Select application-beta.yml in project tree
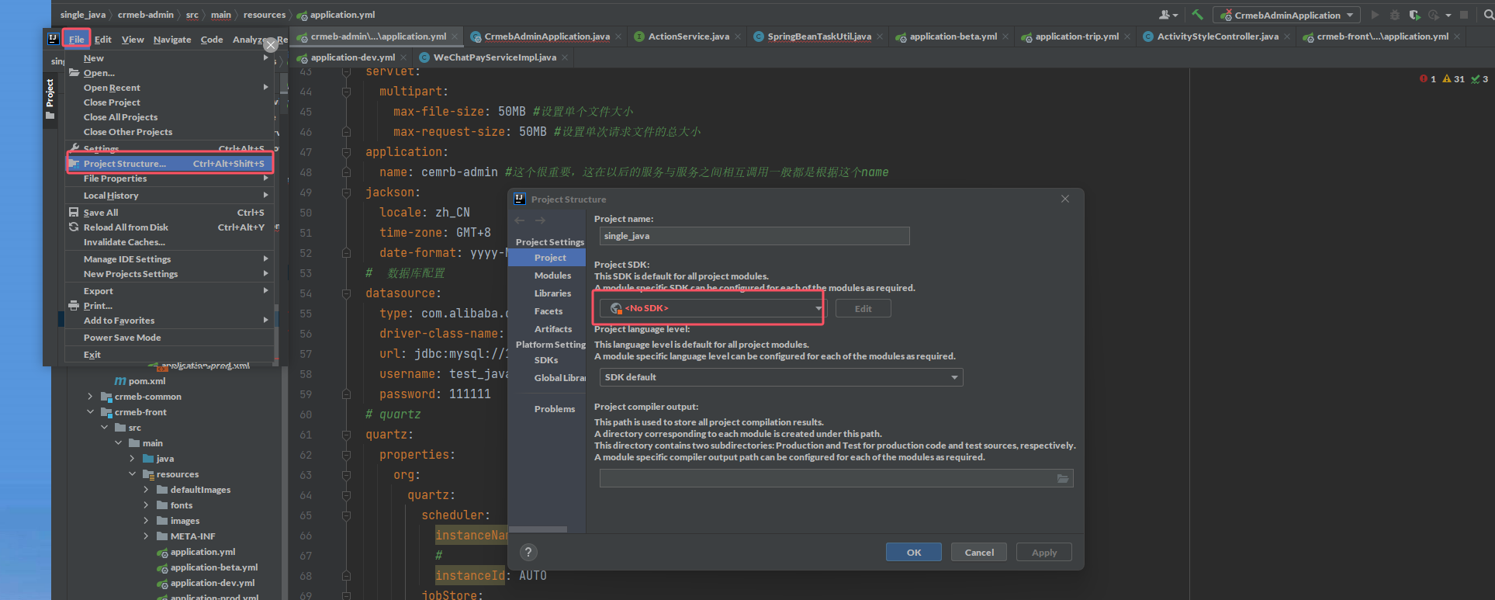The image size is (1495, 600). 213,567
